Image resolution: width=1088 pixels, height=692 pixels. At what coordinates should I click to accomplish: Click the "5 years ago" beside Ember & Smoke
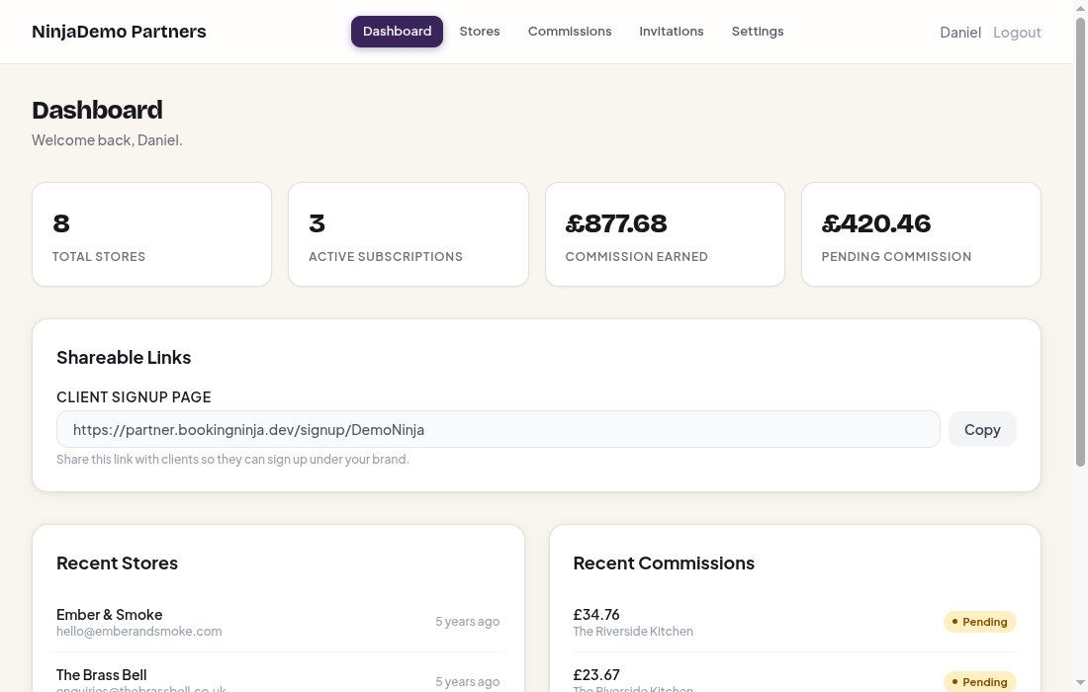pos(468,621)
